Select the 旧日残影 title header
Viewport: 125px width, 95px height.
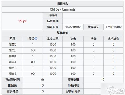pyautogui.click(x=62, y=4)
